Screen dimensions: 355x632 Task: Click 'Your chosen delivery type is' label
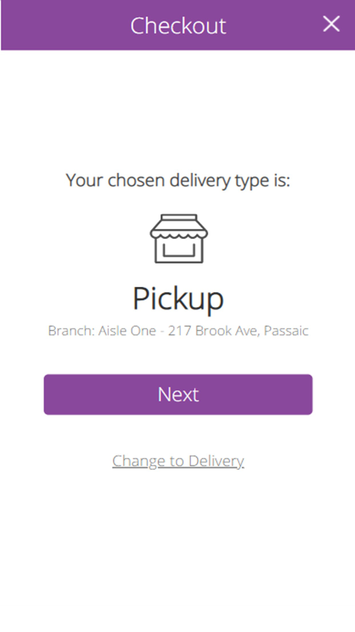178,181
